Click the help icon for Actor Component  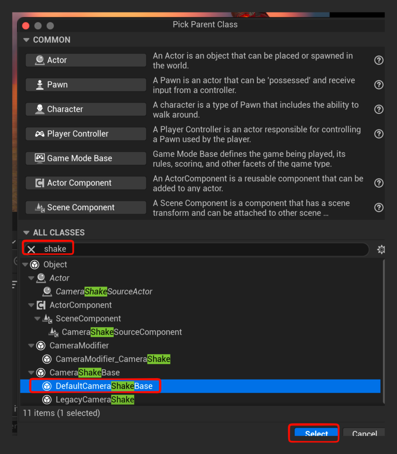(x=378, y=183)
